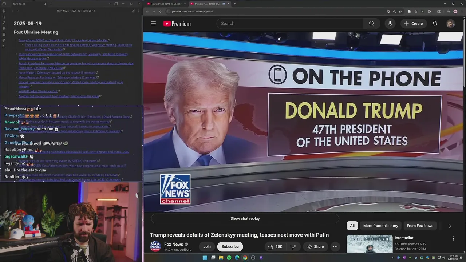Select 'From Fox News' filter chip

(x=420, y=226)
